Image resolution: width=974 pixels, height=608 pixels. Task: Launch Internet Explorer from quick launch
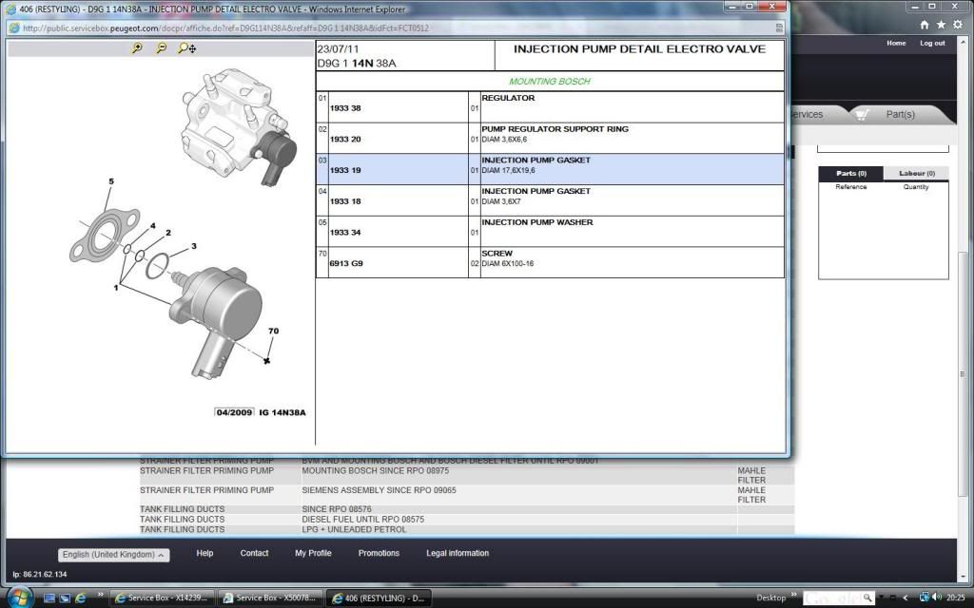[x=80, y=598]
